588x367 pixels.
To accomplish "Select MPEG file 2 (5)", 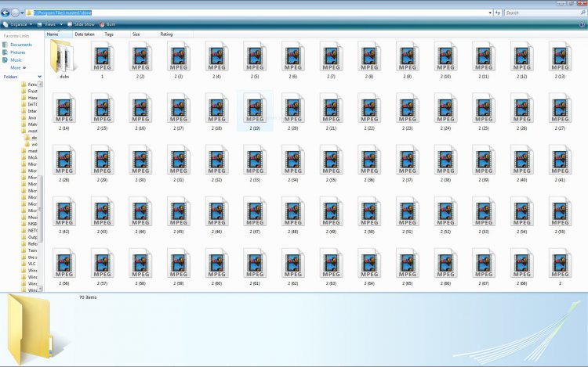I will pos(255,56).
